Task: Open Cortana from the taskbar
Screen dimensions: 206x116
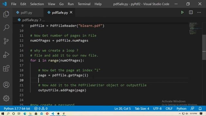Action: pos(14,113)
